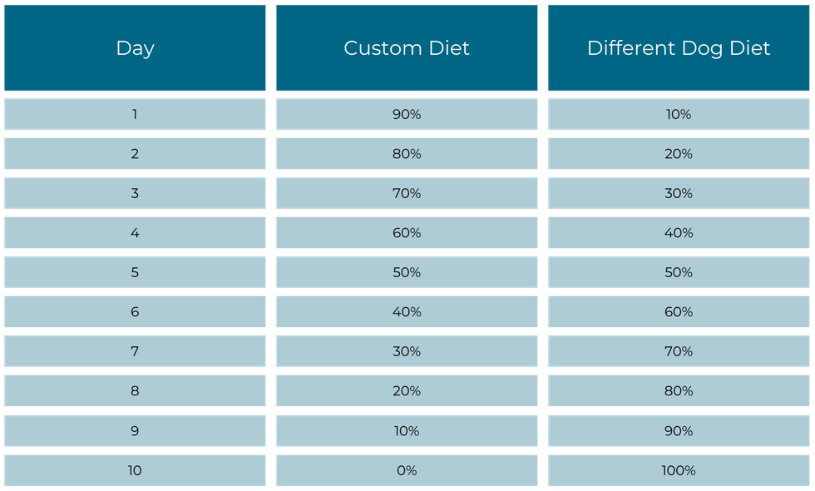Image resolution: width=815 pixels, height=491 pixels.
Task: Select the 0% cell under Custom Diet
Action: 407,470
